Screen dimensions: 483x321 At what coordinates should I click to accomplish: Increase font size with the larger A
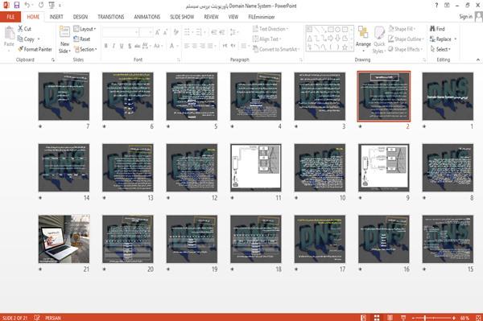tap(158, 32)
